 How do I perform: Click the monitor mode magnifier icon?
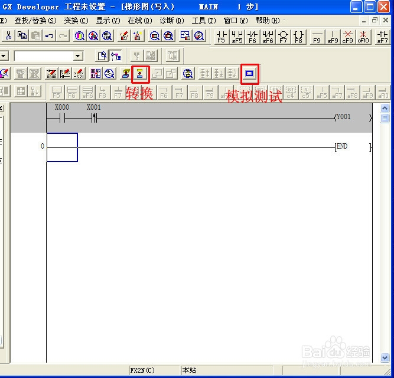pos(155,35)
